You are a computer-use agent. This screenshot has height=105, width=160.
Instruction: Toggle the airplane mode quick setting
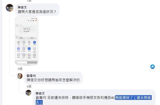18,49
